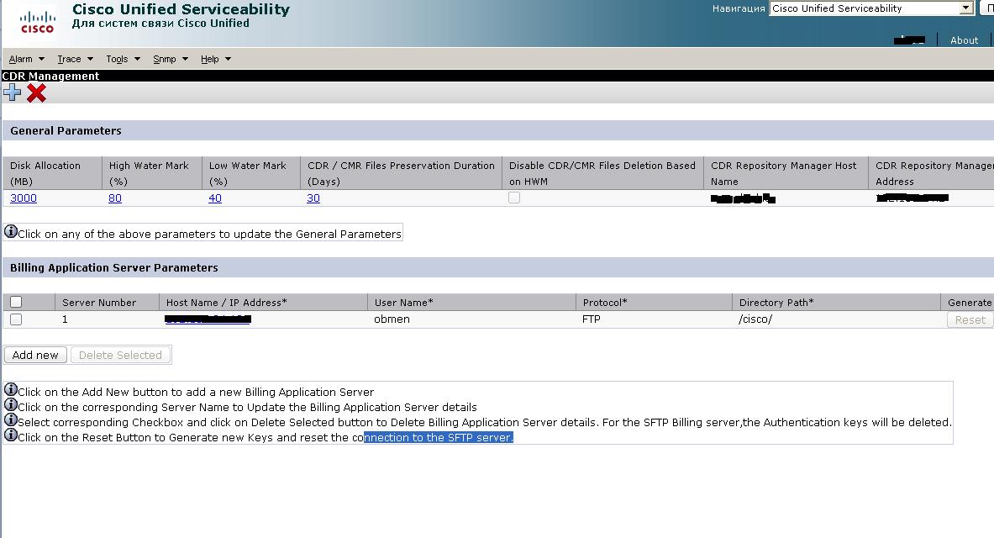994x538 pixels.
Task: Click the Add new button
Action: point(35,355)
